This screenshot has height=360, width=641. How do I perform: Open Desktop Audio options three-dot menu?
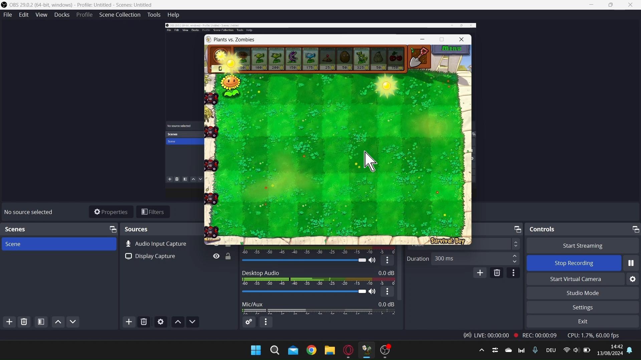(x=388, y=292)
